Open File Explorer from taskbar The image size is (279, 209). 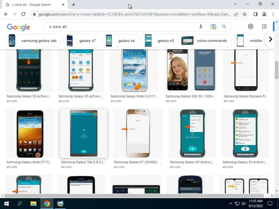click(x=33, y=204)
